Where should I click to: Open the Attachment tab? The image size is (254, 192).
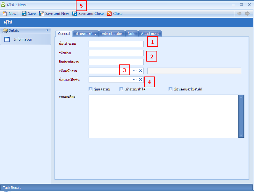(150, 34)
